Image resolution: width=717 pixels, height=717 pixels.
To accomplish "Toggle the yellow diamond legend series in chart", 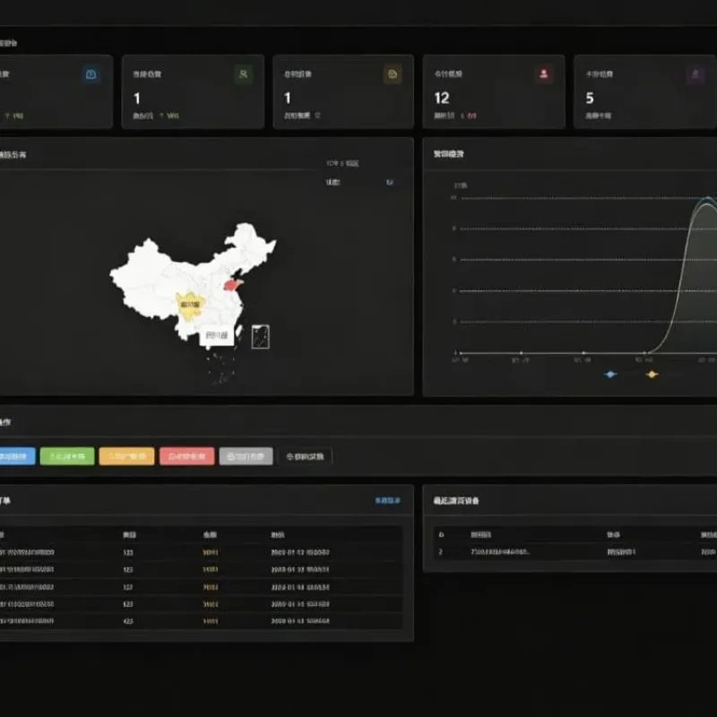I will [652, 375].
